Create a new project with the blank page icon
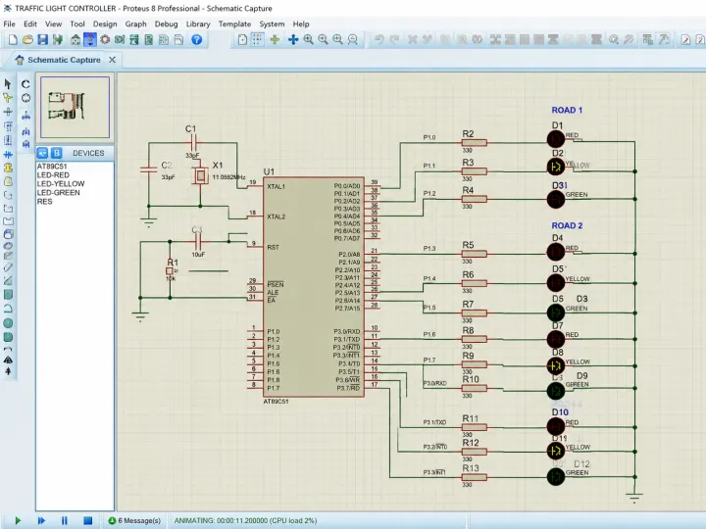Viewport: 706px width, 529px height. click(x=13, y=39)
